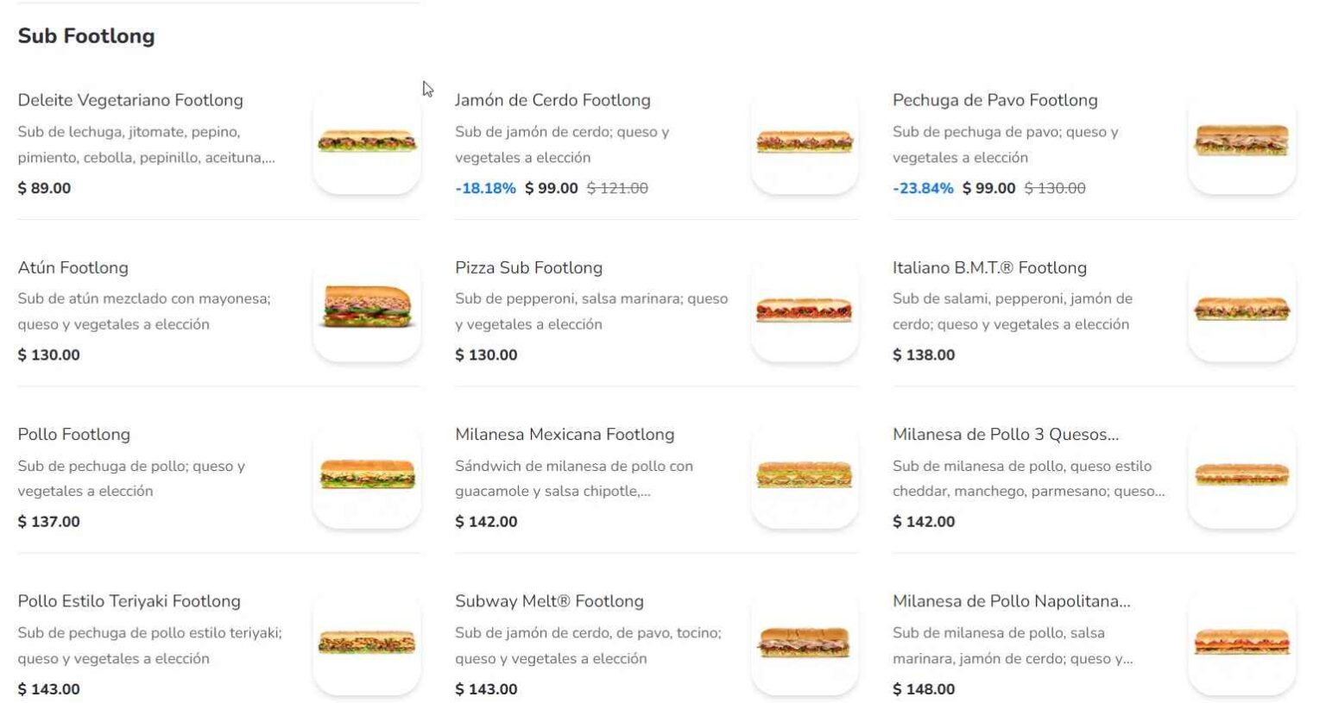The image size is (1326, 703).
Task: Click the Subway Melt Footlong picture
Action: coord(804,643)
